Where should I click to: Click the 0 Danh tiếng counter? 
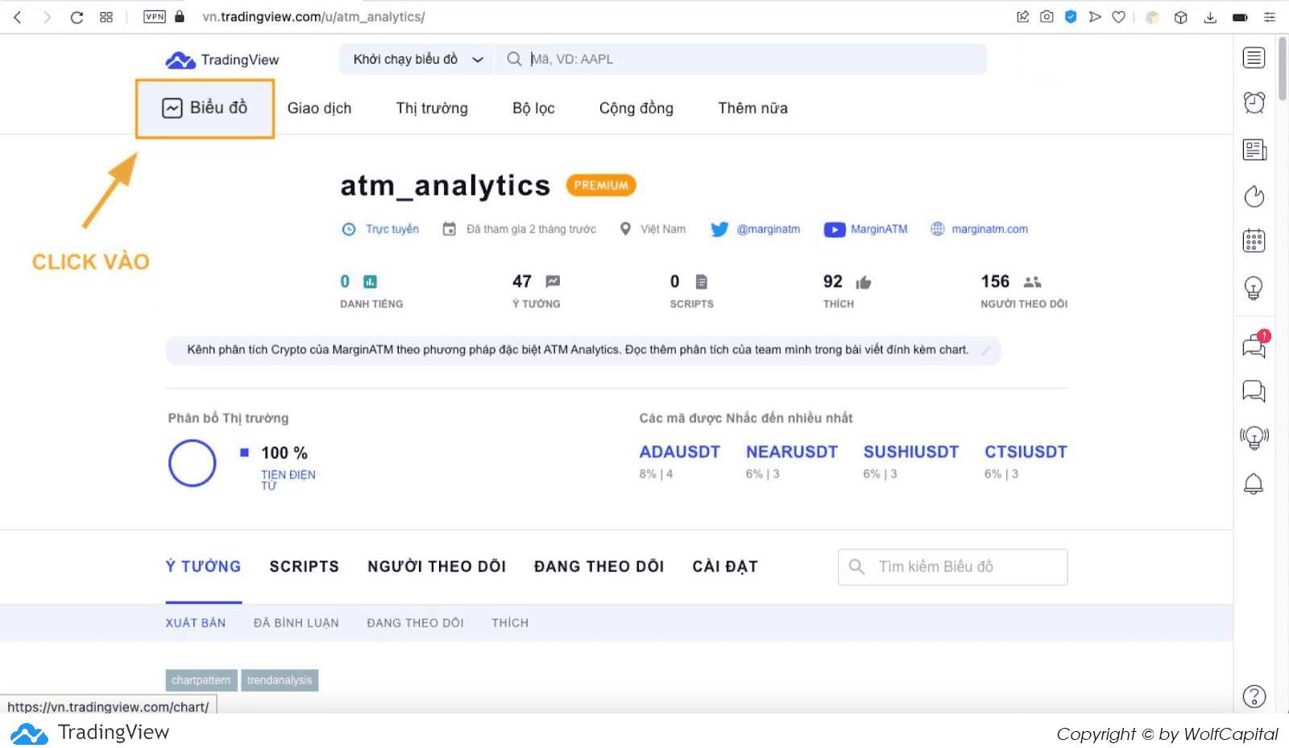pyautogui.click(x=371, y=291)
